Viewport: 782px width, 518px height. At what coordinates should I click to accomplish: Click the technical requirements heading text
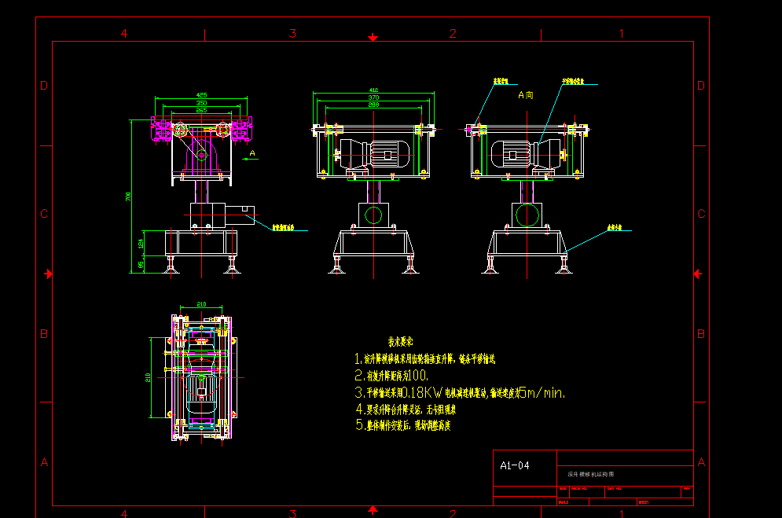pyautogui.click(x=401, y=342)
